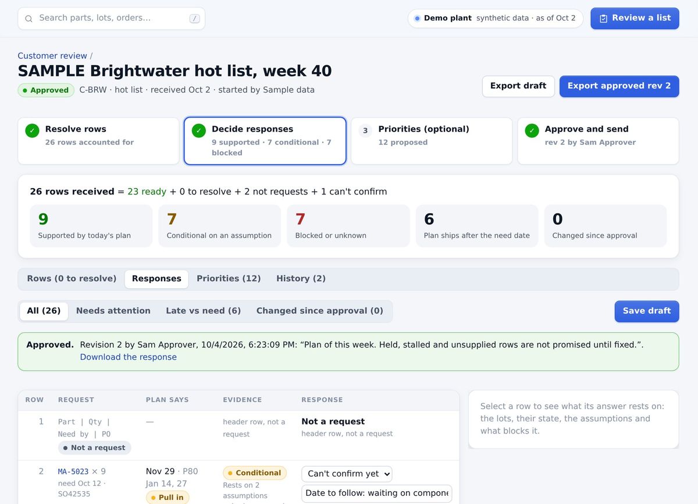Click the Approved status badge
Screen dimensions: 698x504
(46, 90)
